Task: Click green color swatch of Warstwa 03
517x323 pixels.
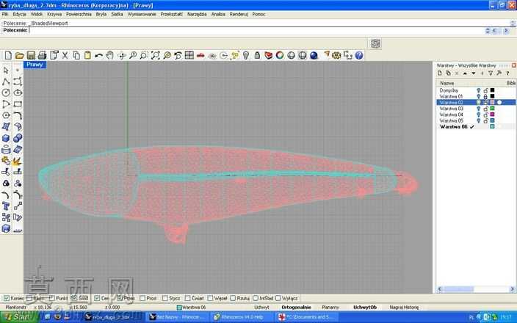Action: point(492,109)
